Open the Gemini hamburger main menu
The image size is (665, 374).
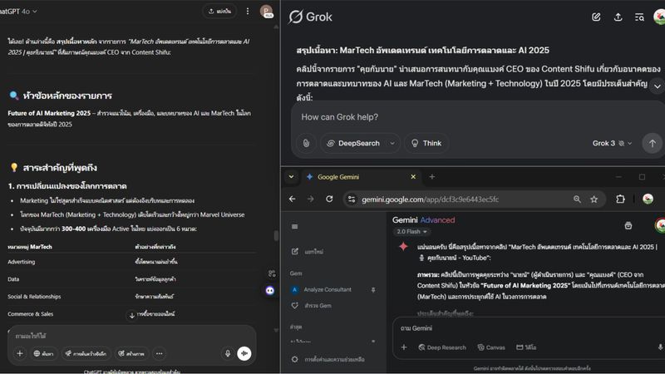click(295, 226)
